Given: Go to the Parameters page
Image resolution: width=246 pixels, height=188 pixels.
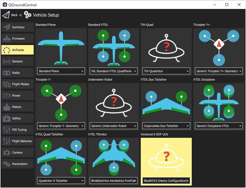Looking at the screenshot, I should click(17, 164).
